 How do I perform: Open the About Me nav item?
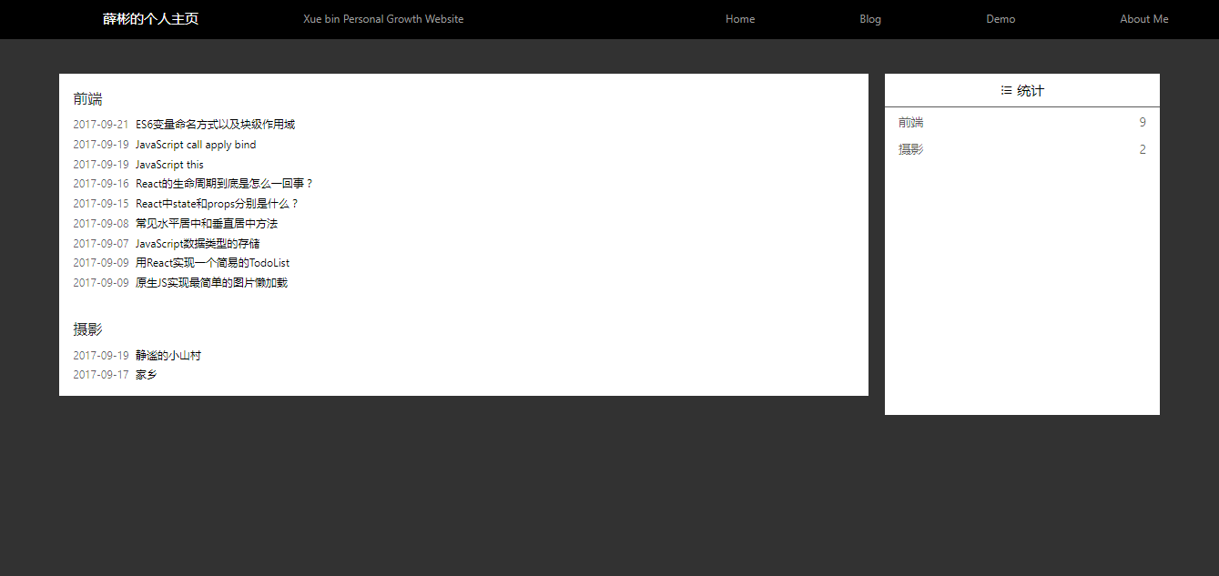(1144, 19)
